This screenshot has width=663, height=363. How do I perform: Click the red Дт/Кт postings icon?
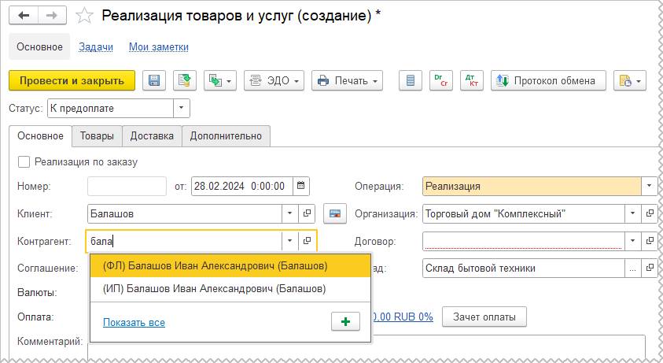coord(471,81)
